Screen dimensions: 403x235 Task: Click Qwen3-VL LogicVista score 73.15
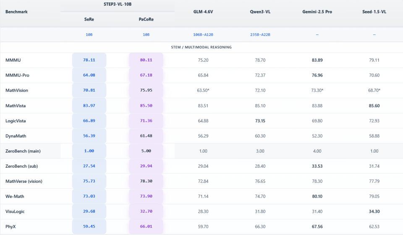tap(260, 121)
